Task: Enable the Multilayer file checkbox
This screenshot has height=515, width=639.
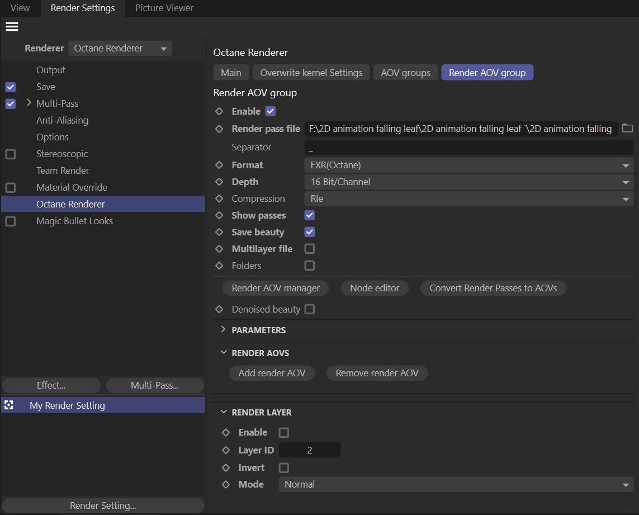Action: click(x=309, y=249)
